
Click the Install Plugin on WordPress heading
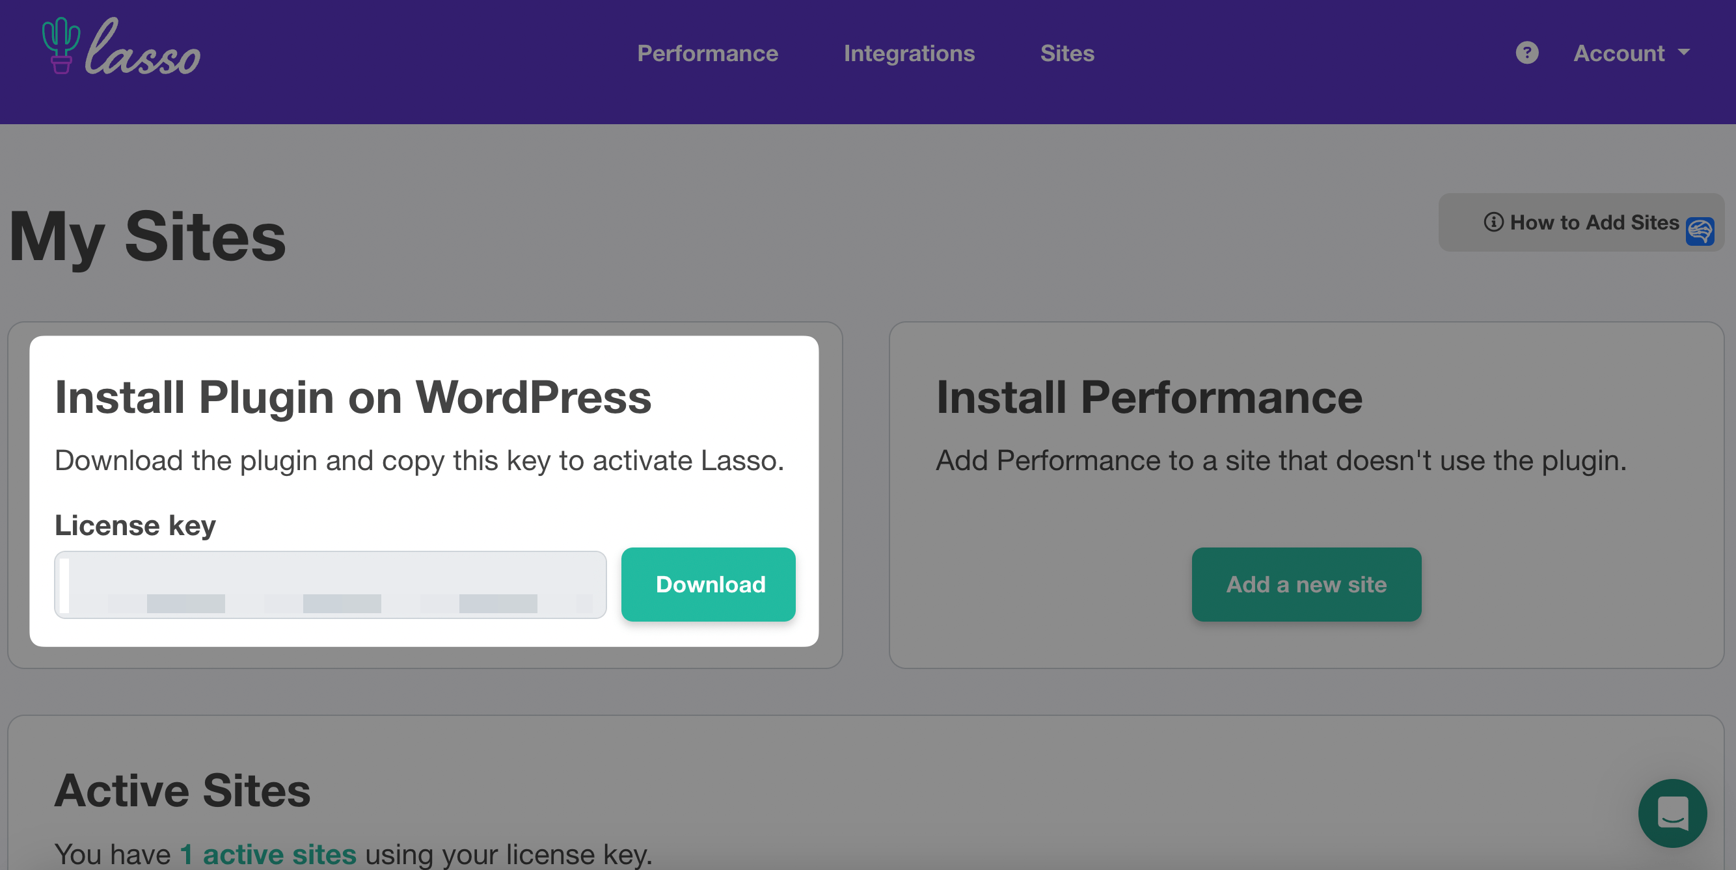coord(353,397)
